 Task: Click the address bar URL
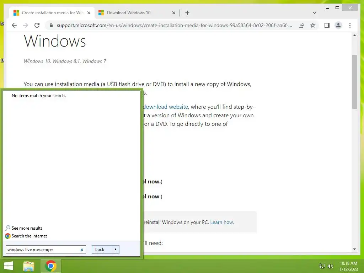[174, 25]
